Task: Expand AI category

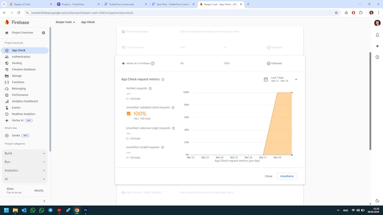Action: (25, 179)
